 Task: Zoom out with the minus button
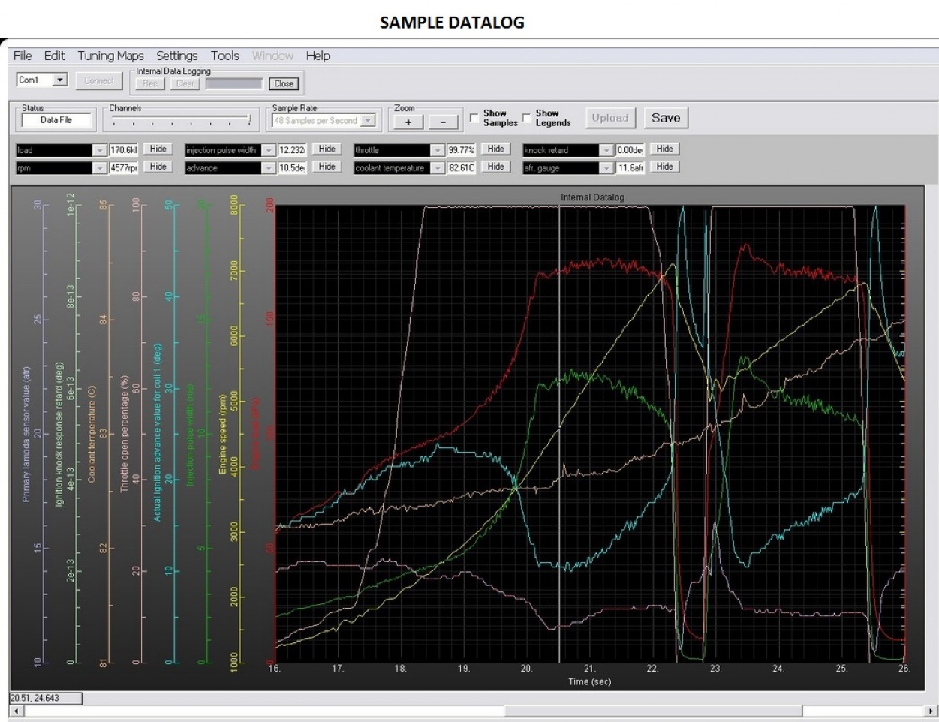[x=443, y=122]
